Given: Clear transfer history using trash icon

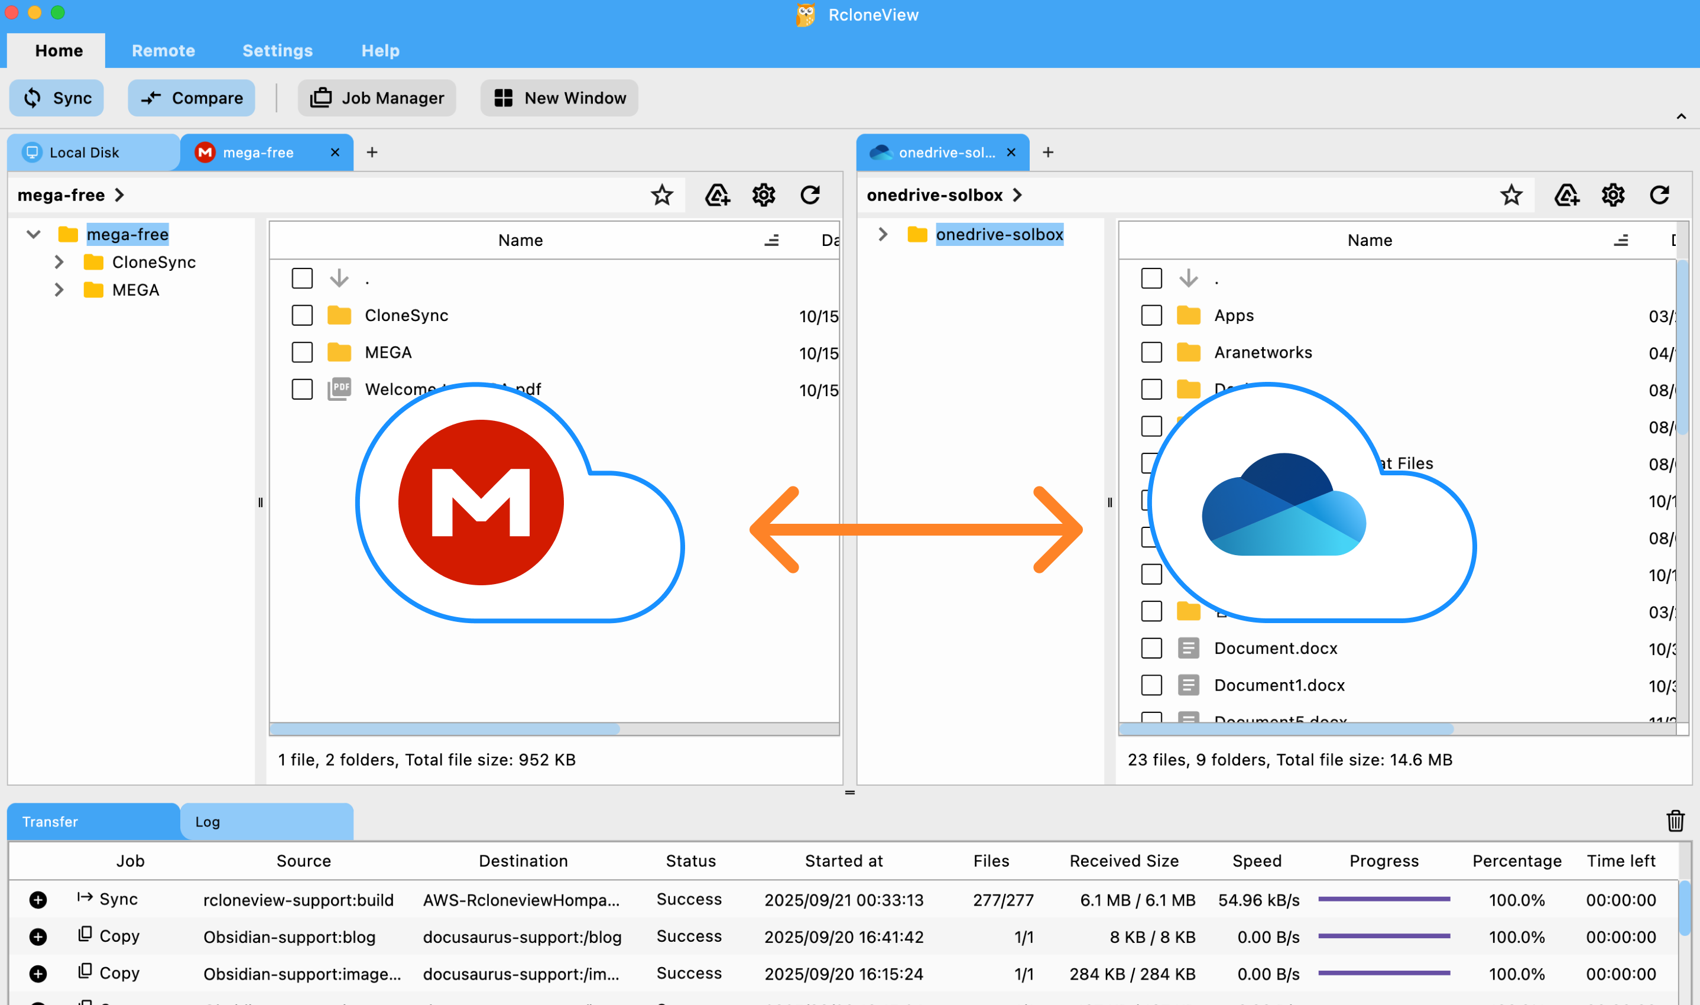Looking at the screenshot, I should pos(1676,821).
